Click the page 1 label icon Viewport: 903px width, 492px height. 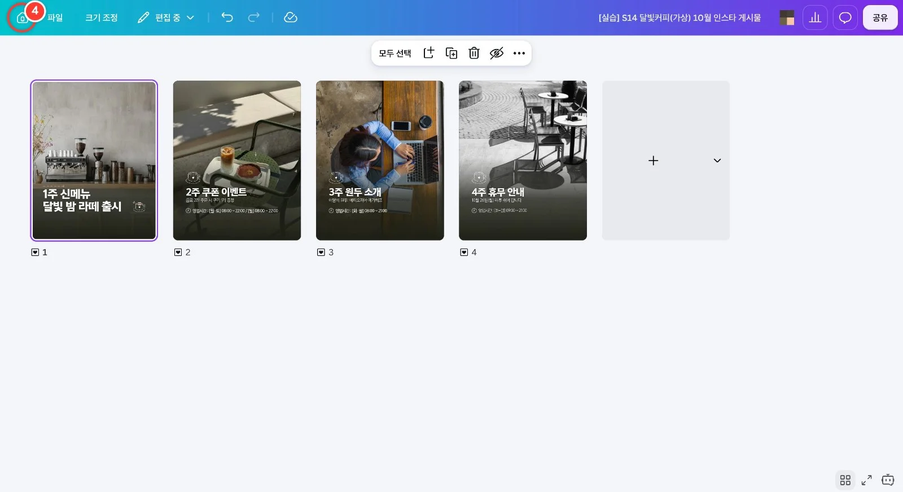tap(35, 252)
